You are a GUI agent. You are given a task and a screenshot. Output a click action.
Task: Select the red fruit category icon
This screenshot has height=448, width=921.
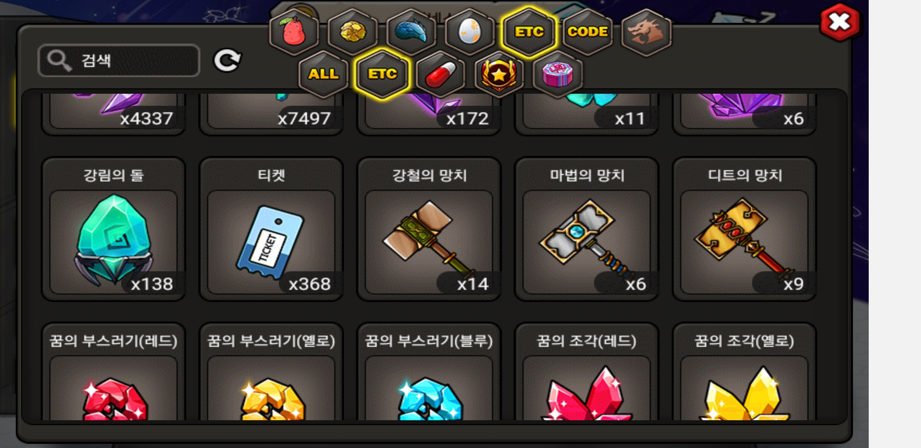tap(294, 32)
